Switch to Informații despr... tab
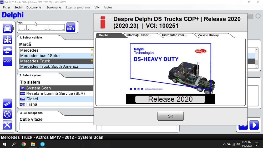263x148 pixels. click(x=141, y=35)
